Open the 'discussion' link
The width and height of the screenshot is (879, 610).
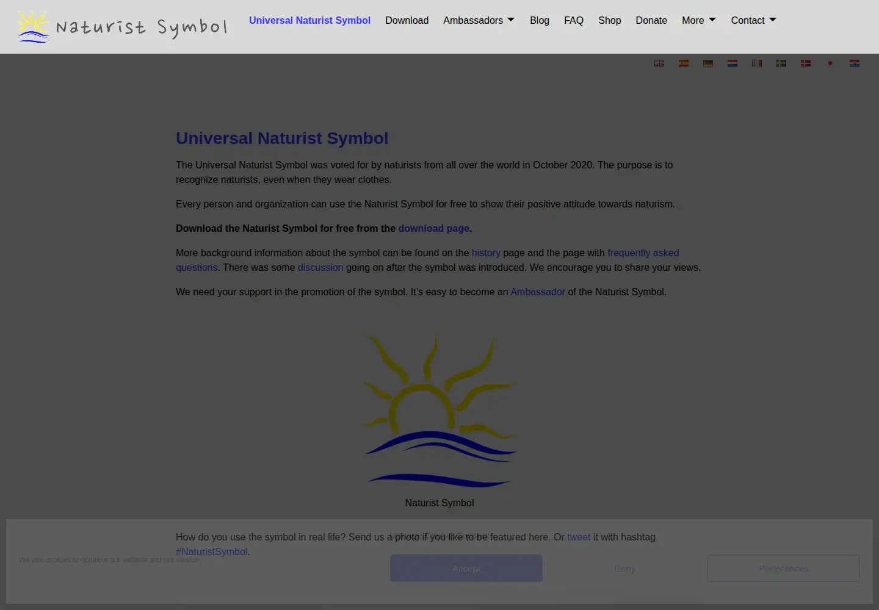(320, 267)
